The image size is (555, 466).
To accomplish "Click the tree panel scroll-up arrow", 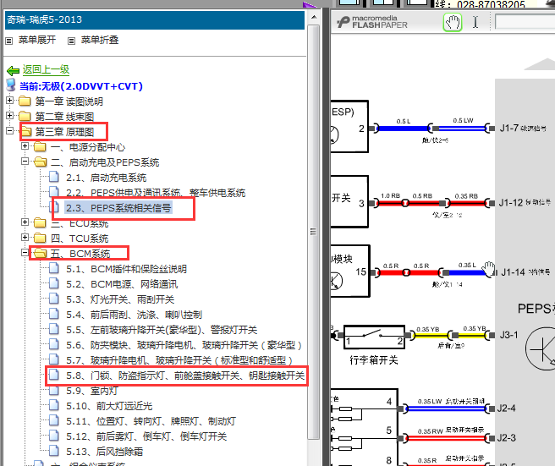I will [x=314, y=17].
